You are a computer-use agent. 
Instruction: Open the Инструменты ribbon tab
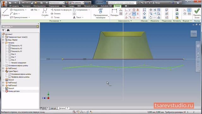[x=39, y=6]
